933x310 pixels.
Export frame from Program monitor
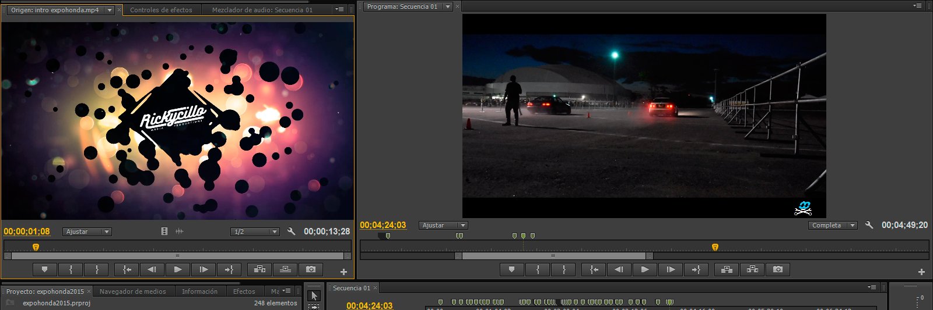778,269
